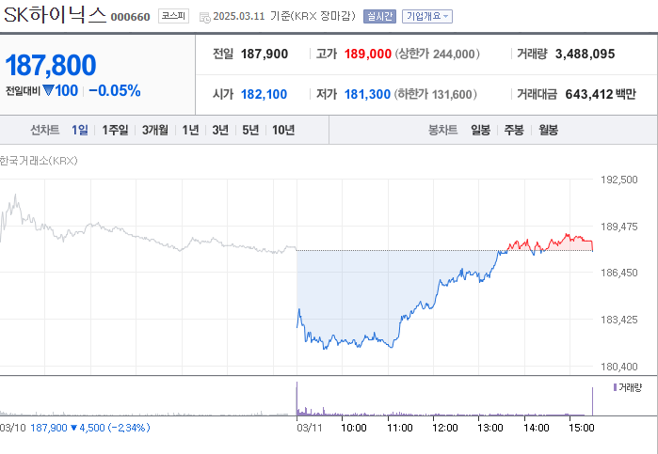658x454 pixels.
Task: Click the stock code 000660
Action: pyautogui.click(x=130, y=17)
